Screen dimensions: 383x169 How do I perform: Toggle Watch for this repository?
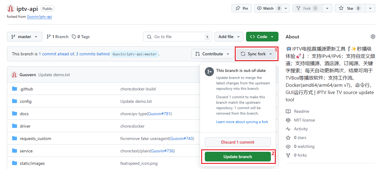click(x=265, y=8)
